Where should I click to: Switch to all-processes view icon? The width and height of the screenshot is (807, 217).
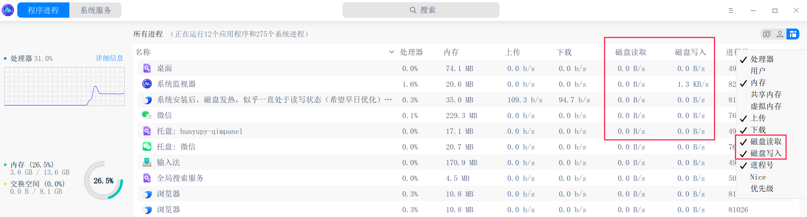point(793,34)
